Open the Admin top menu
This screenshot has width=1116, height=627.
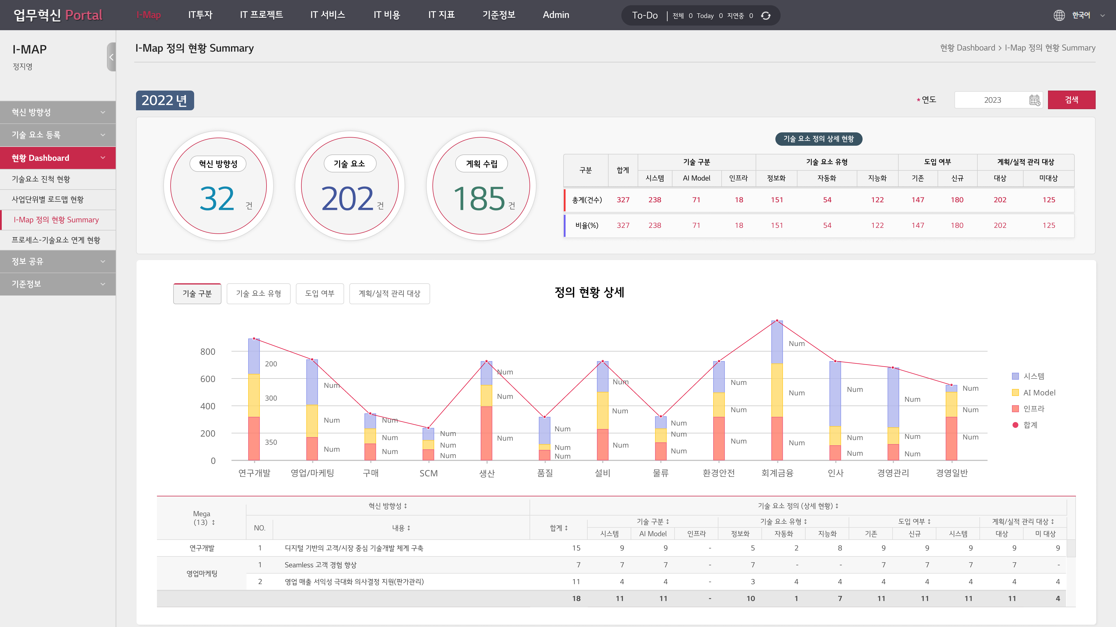556,15
